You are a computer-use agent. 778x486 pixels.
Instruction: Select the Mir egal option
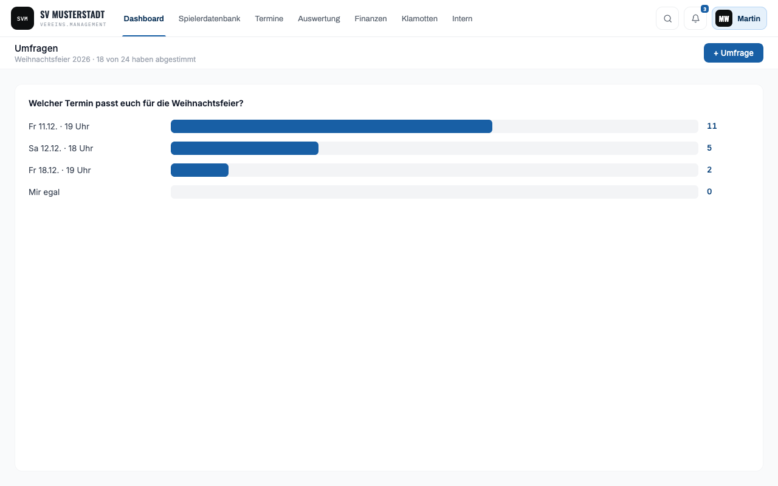(x=44, y=192)
